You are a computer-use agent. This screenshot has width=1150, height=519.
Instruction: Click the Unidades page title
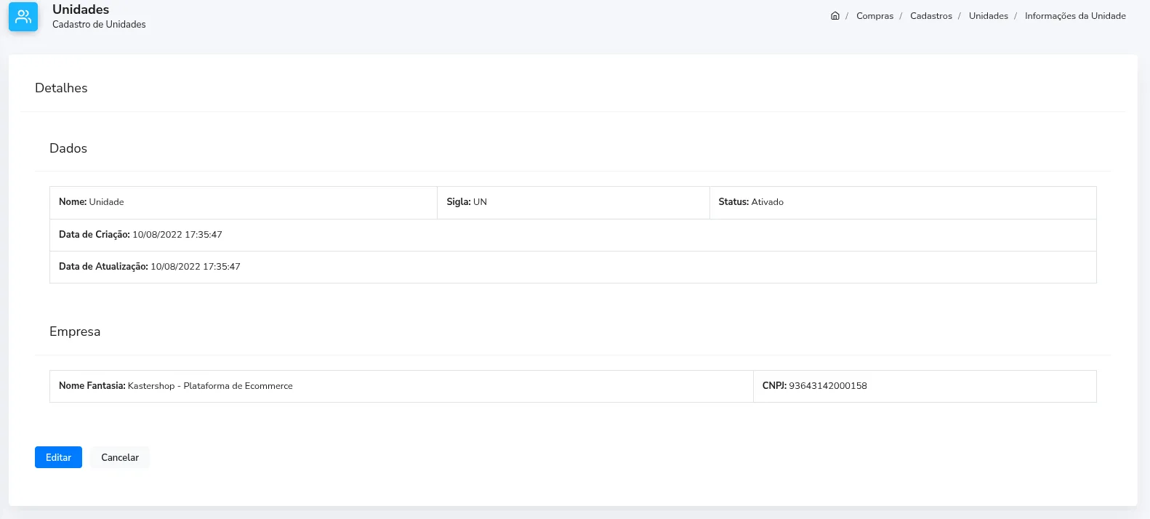pos(81,9)
